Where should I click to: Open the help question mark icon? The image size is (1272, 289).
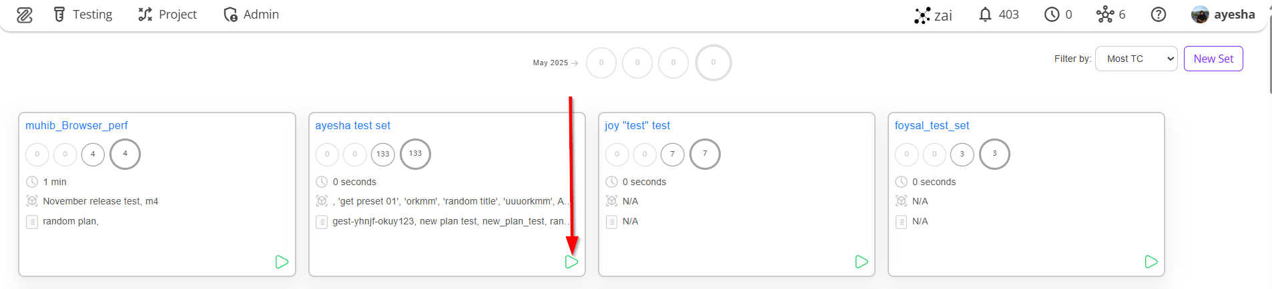[x=1159, y=15]
